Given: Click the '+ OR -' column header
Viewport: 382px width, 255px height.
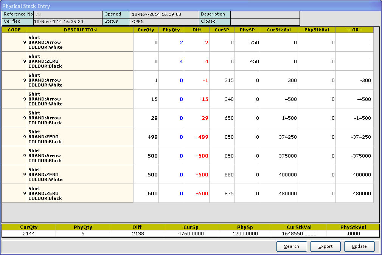Looking at the screenshot, I should [354, 30].
